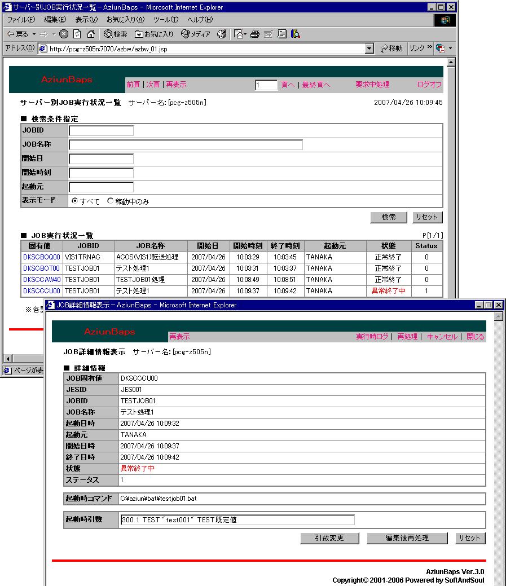The image size is (506, 586).
Task: Click the Refresh page icon
Action: 77,34
